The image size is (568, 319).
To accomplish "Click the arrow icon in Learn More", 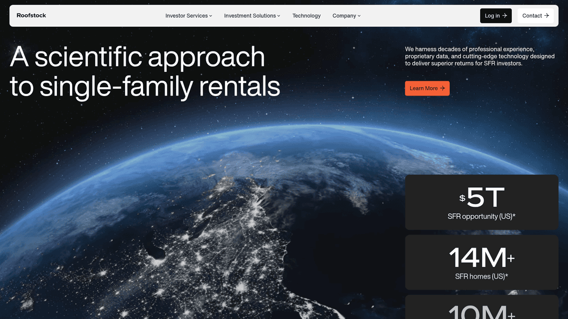I will click(442, 88).
